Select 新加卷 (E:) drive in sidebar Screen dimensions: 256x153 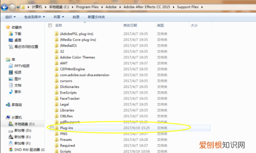click(x=20, y=137)
